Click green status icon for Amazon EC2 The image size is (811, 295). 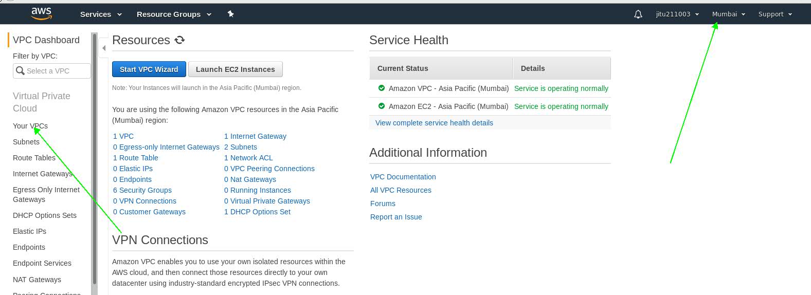[x=382, y=106]
